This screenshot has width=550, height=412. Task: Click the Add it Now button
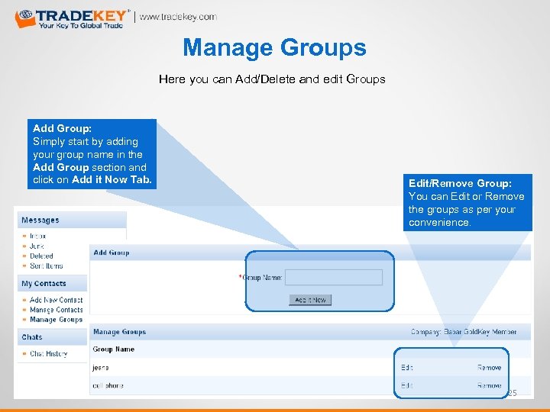point(310,300)
